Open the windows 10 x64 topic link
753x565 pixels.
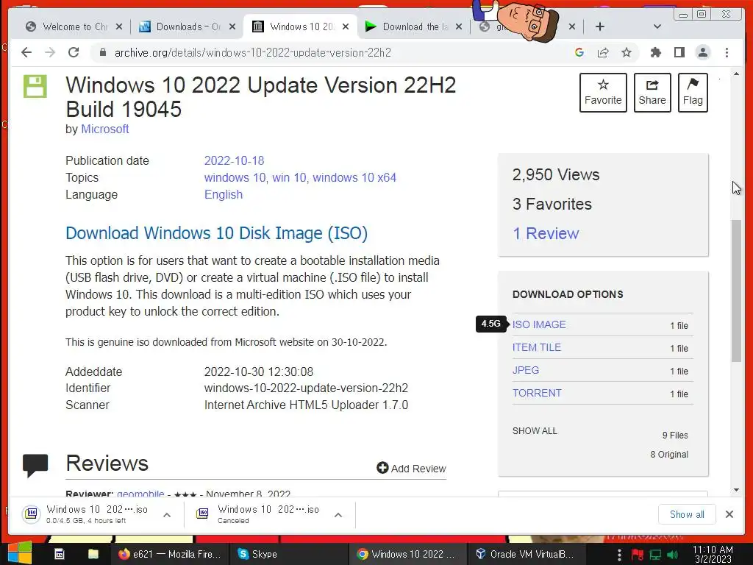click(x=354, y=177)
